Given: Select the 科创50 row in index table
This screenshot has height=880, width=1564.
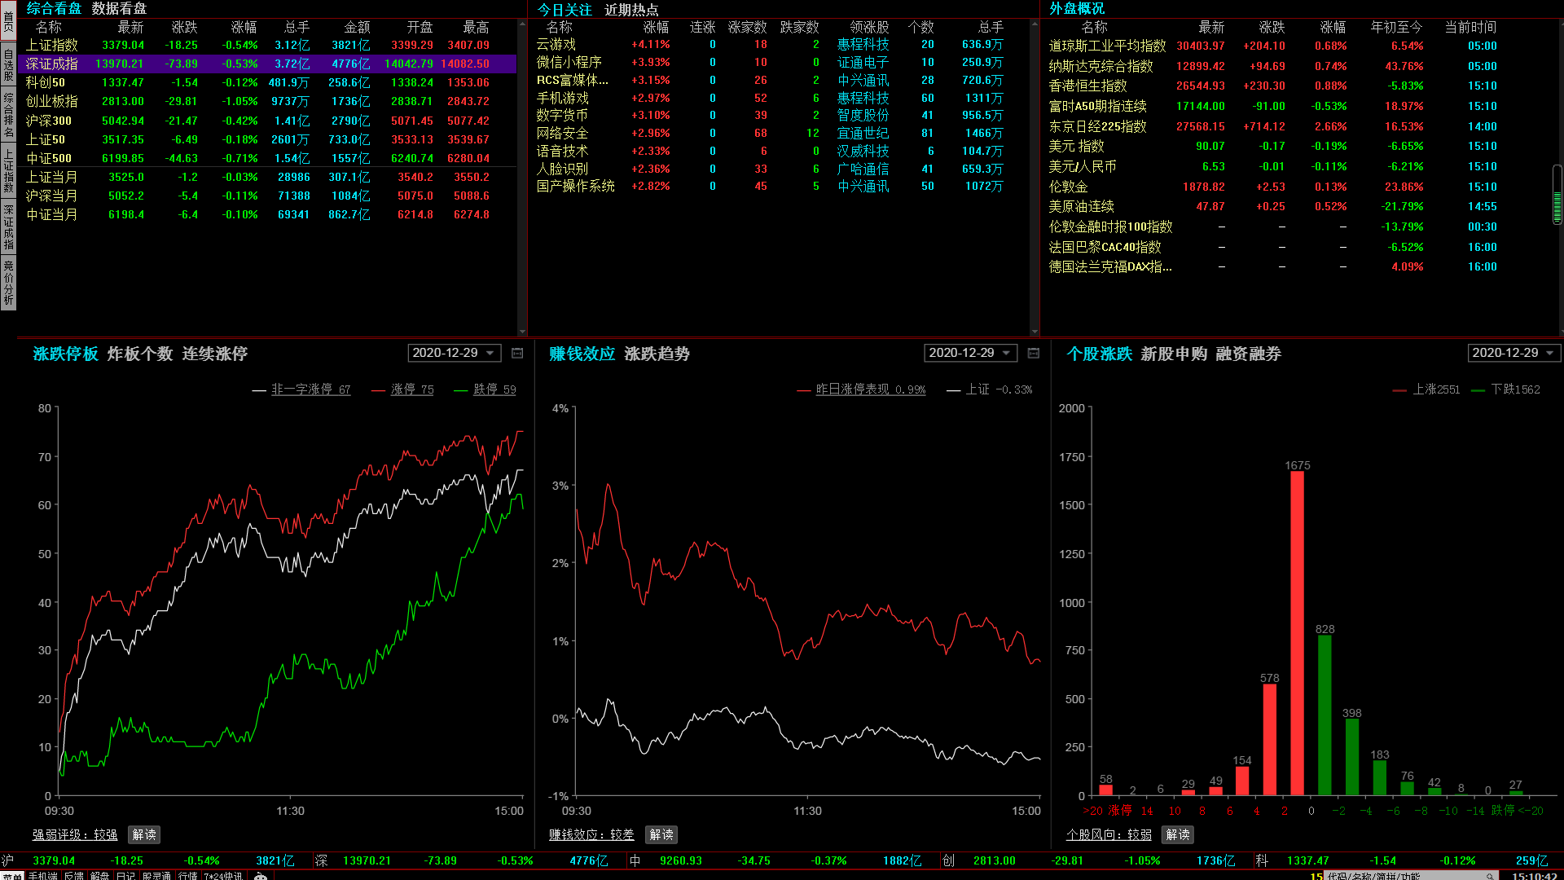Looking at the screenshot, I should (x=267, y=82).
